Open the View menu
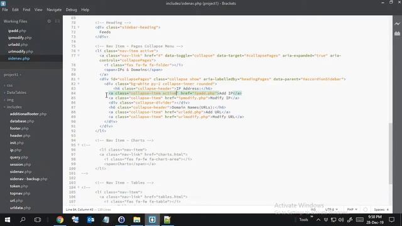This screenshot has width=402, height=226. point(38,10)
